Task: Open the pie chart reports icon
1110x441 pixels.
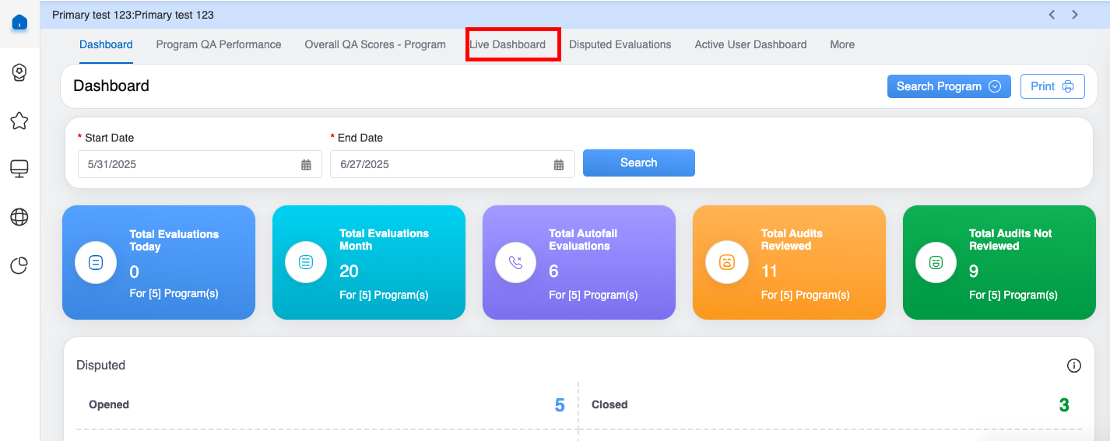Action: pyautogui.click(x=19, y=265)
